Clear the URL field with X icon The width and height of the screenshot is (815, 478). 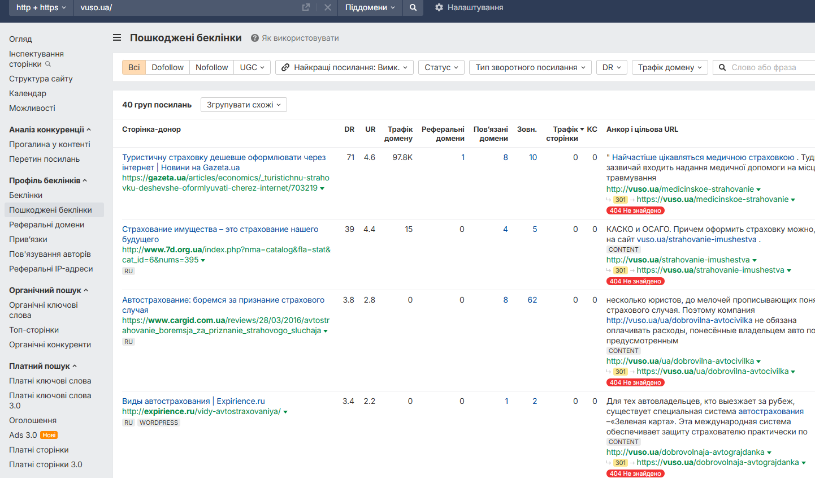click(327, 7)
